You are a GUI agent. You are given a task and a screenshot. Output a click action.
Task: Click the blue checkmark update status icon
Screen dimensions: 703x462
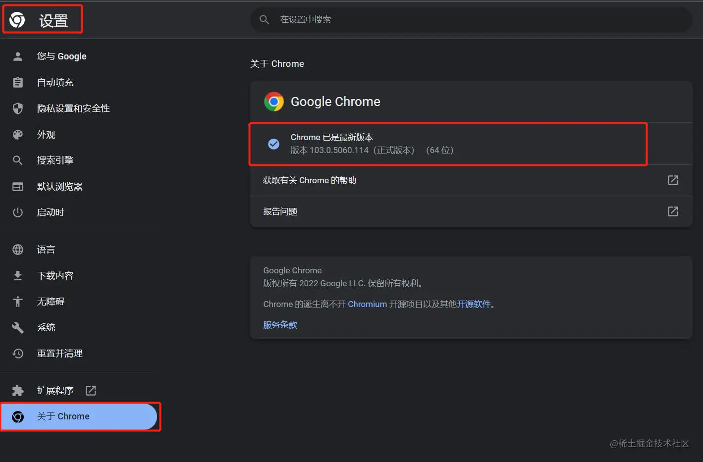(273, 144)
